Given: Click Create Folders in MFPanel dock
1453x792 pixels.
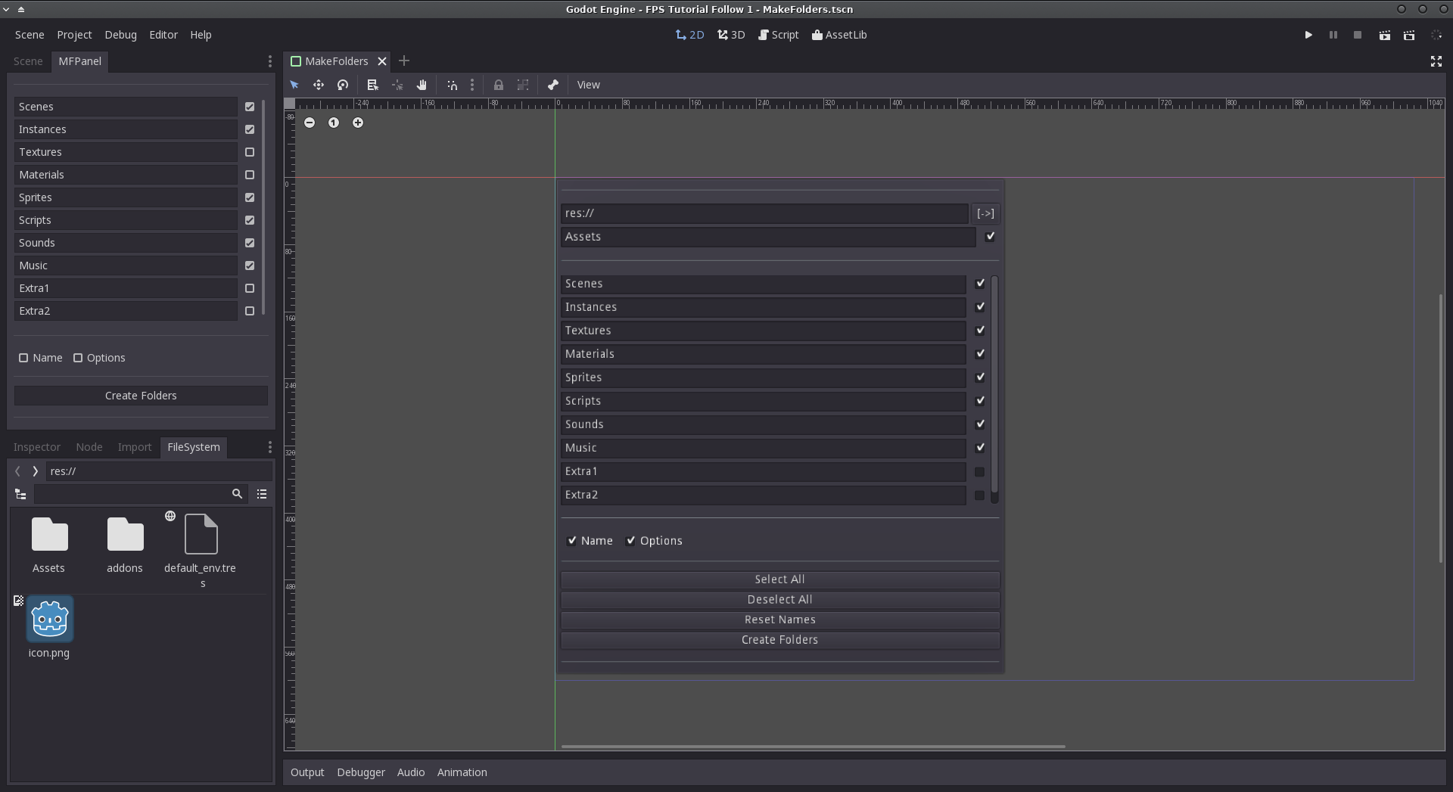Looking at the screenshot, I should [141, 396].
